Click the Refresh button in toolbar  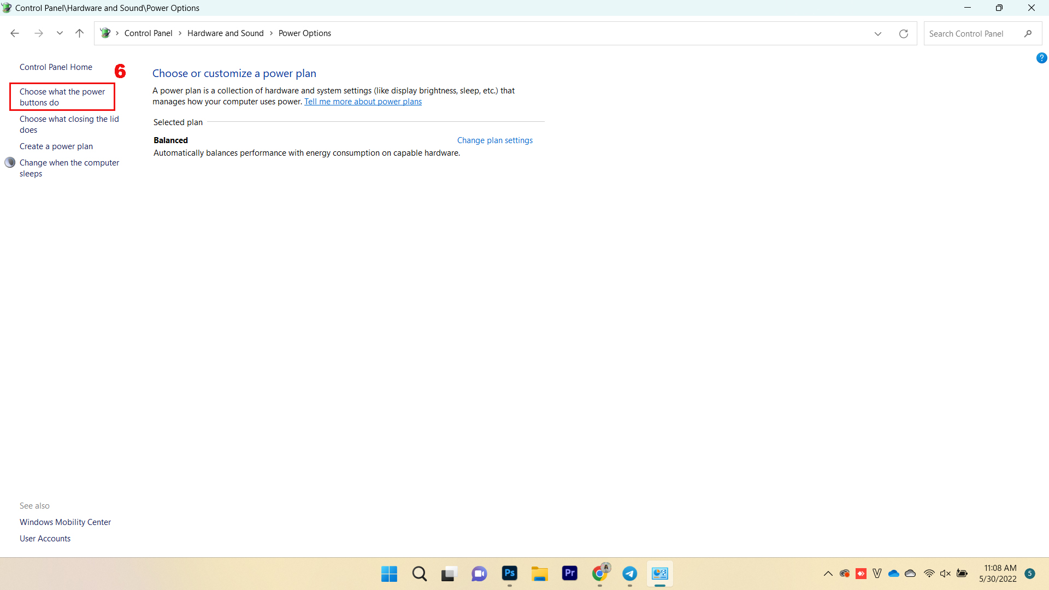pos(904,33)
